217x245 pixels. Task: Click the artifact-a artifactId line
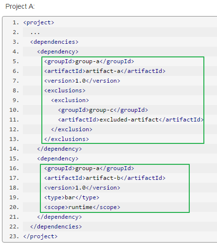pos(105,71)
